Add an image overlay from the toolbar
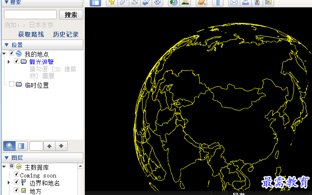Viewport: 312px width, 195px height. click(146, 2)
